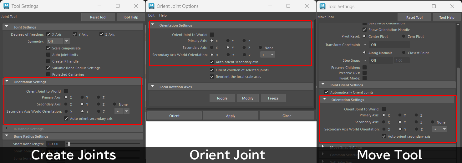The image size is (462, 163).
Task: Click Maya icon in Move Tool Settings titlebar
Action: (322, 6)
